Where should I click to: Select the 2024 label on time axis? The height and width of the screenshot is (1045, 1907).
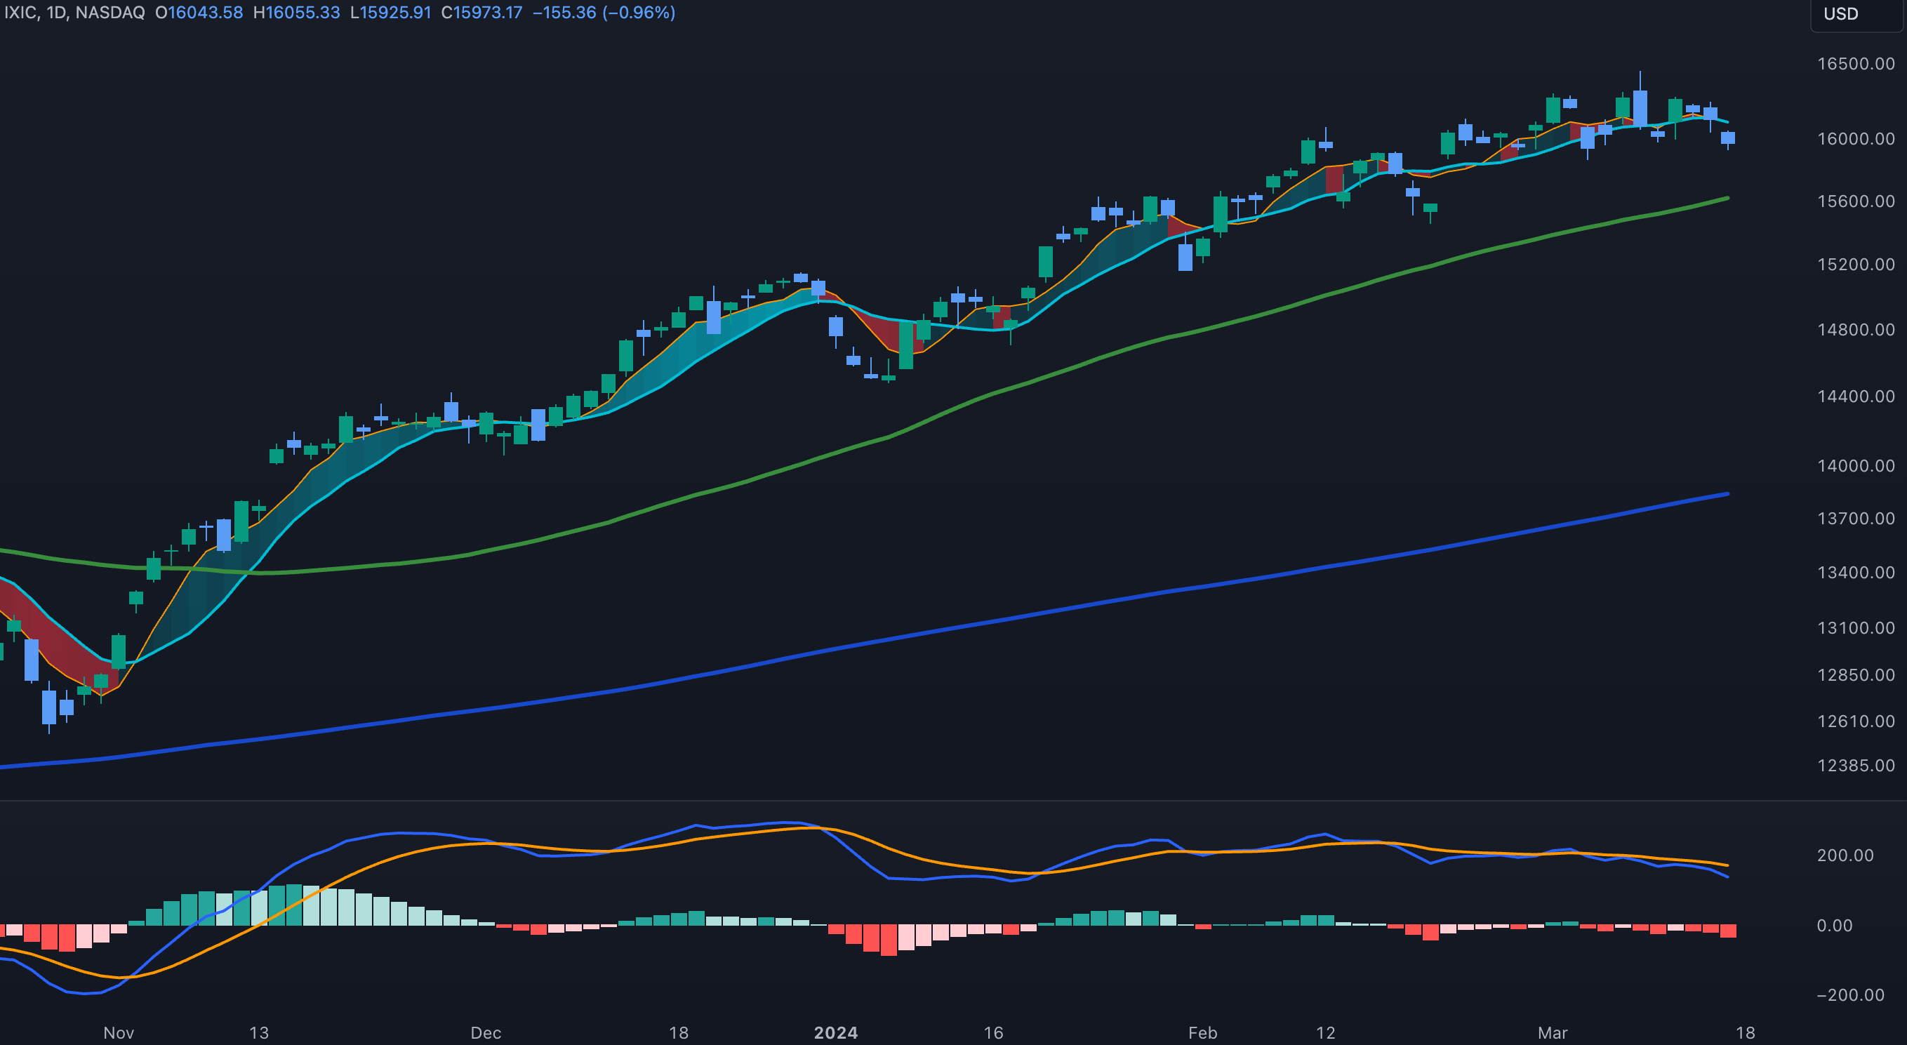tap(836, 1032)
